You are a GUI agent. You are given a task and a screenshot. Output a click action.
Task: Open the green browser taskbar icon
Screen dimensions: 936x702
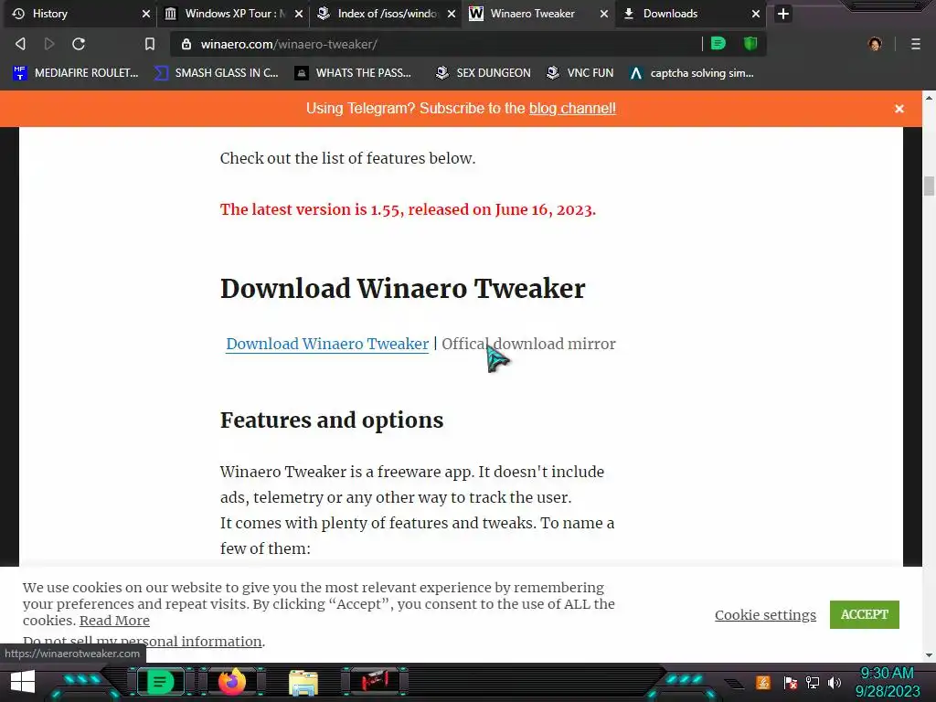pos(159,682)
